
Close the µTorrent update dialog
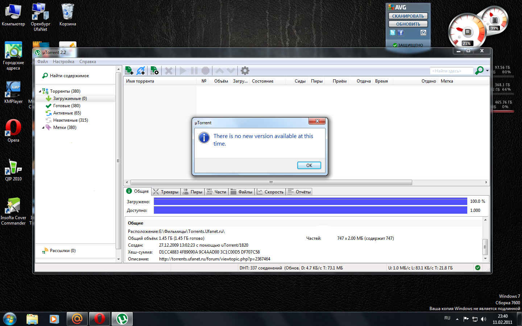[317, 121]
